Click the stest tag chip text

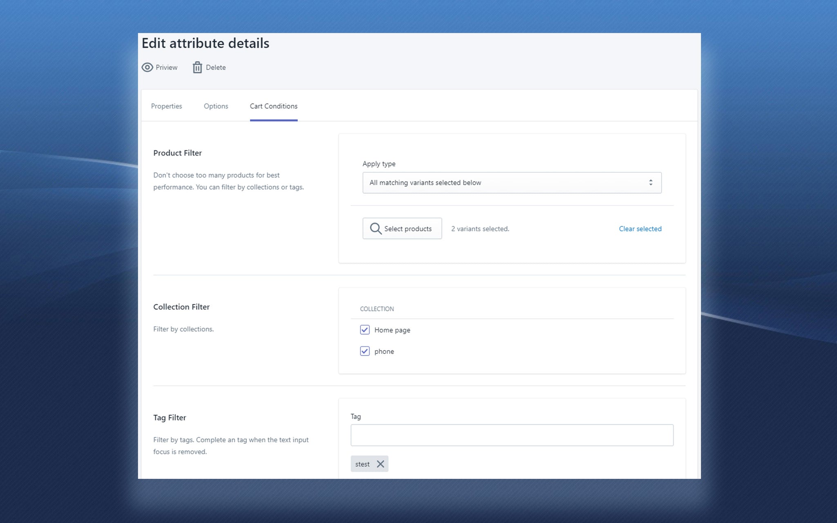[362, 464]
